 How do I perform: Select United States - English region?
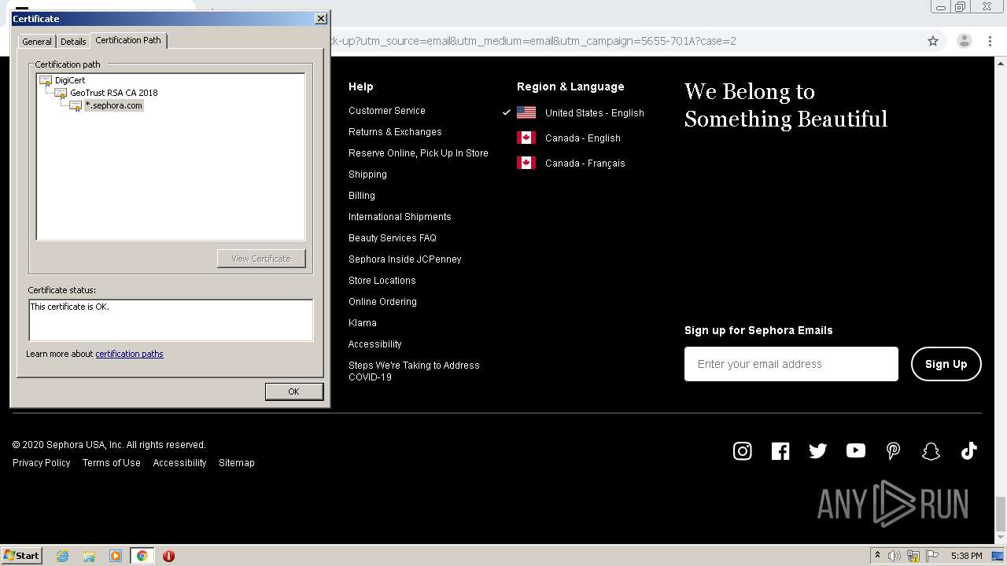(594, 112)
